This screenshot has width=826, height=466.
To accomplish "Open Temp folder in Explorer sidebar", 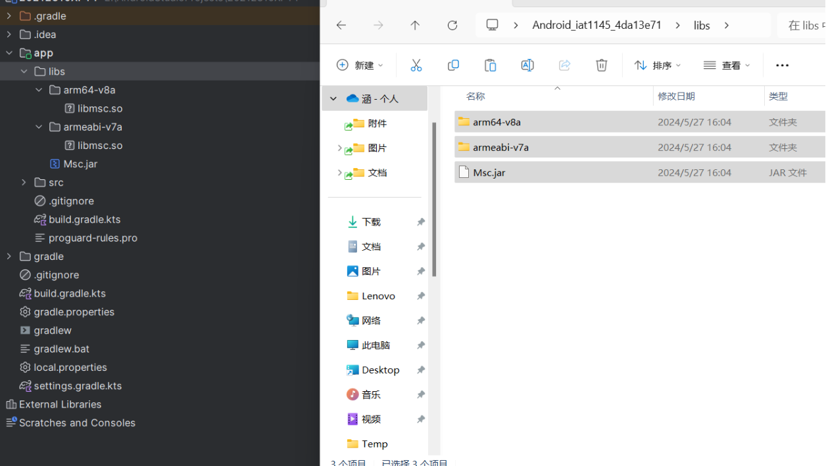I will pyautogui.click(x=374, y=444).
